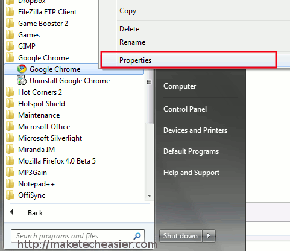Image resolution: width=290 pixels, height=251 pixels.
Task: Click the scrollbar down arrow
Action: (x=150, y=195)
